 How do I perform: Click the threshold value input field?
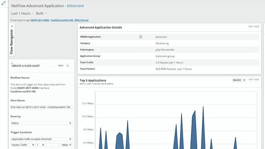coord(53,145)
